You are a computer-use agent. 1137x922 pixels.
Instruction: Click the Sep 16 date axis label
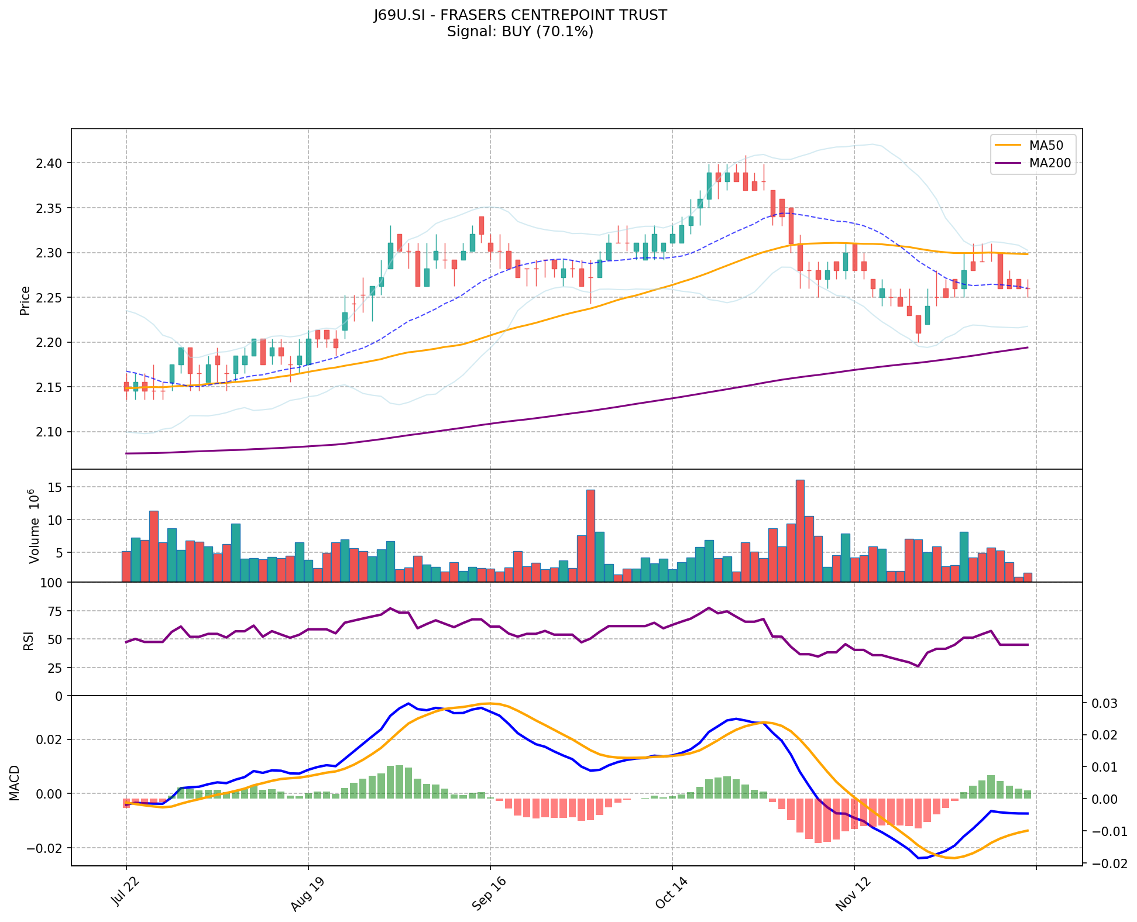tap(489, 894)
